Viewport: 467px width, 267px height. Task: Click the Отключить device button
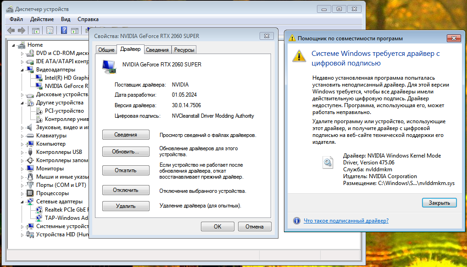[126, 190]
